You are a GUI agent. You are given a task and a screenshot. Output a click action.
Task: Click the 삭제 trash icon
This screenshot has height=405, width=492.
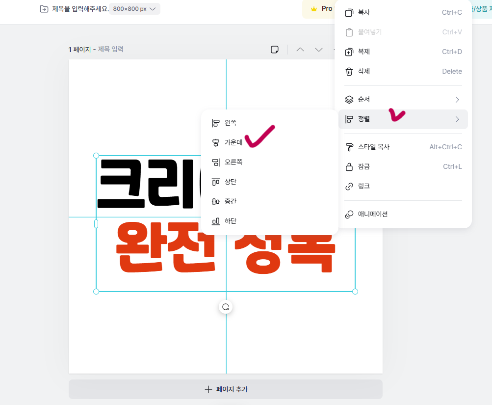point(349,71)
